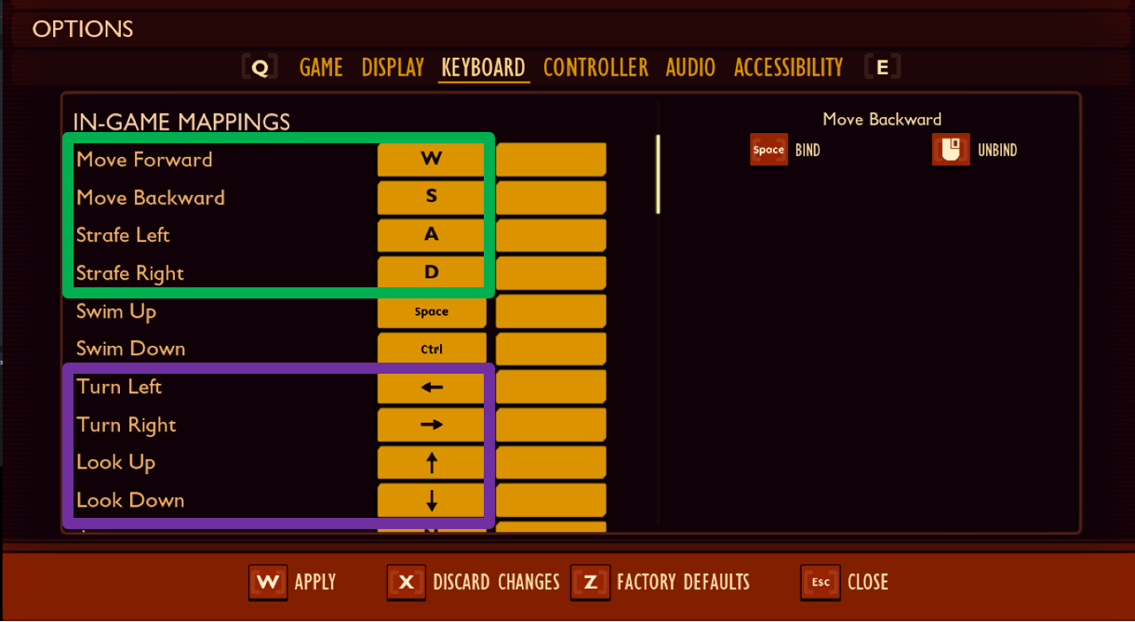Click the Space key icon beside BIND

[x=767, y=149]
